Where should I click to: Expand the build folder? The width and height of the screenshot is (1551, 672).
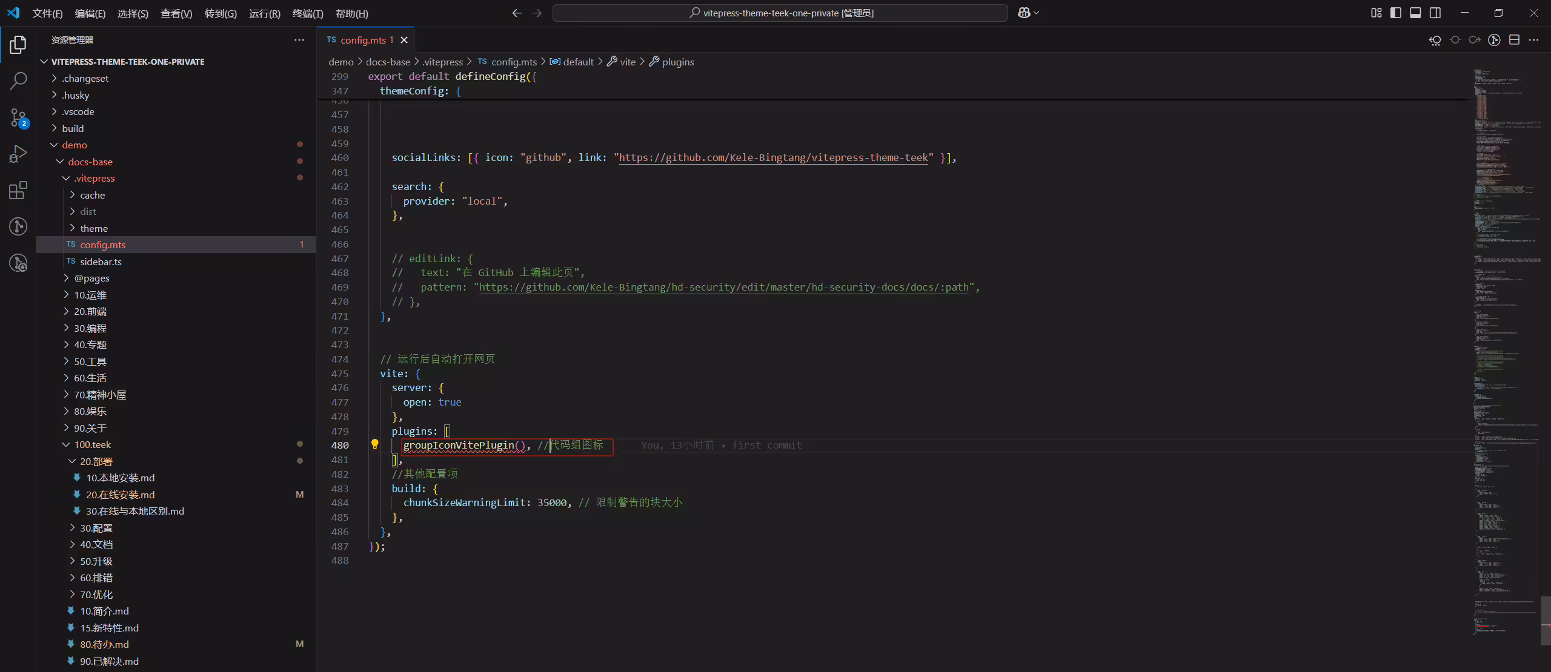(x=176, y=128)
